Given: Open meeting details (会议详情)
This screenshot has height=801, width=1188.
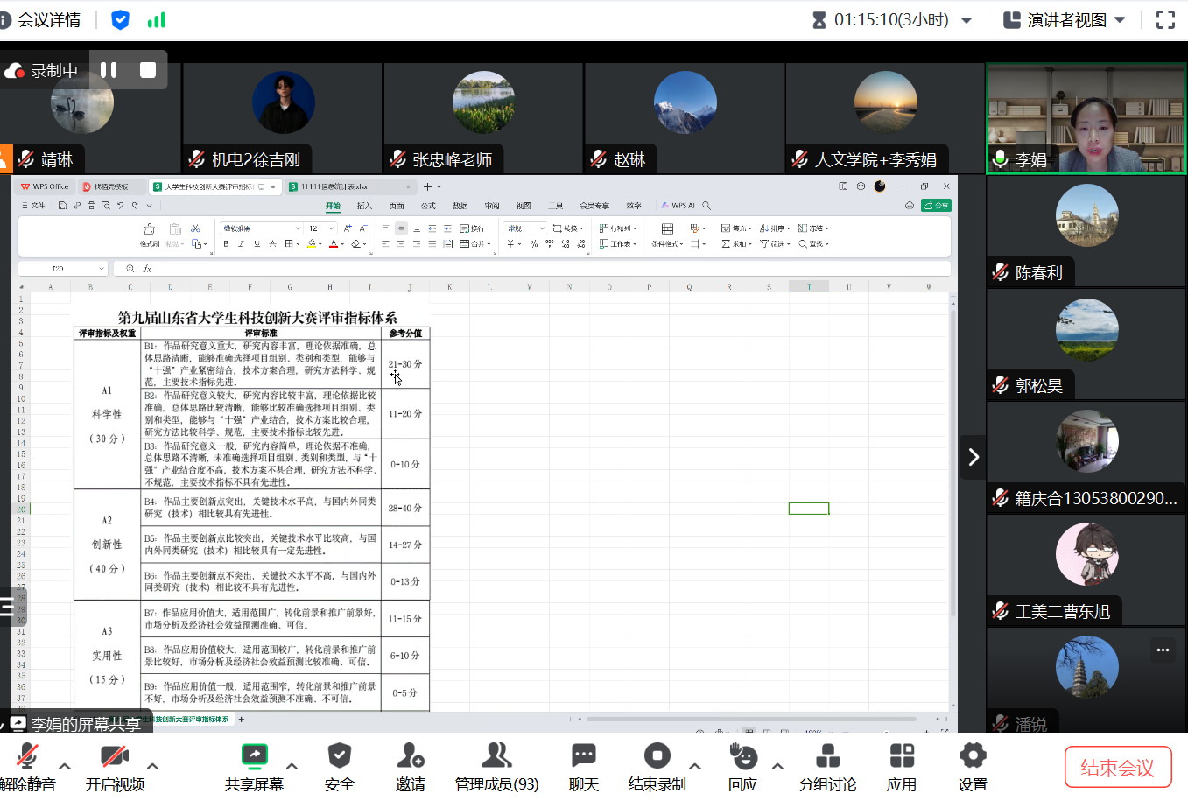Looking at the screenshot, I should click(42, 20).
